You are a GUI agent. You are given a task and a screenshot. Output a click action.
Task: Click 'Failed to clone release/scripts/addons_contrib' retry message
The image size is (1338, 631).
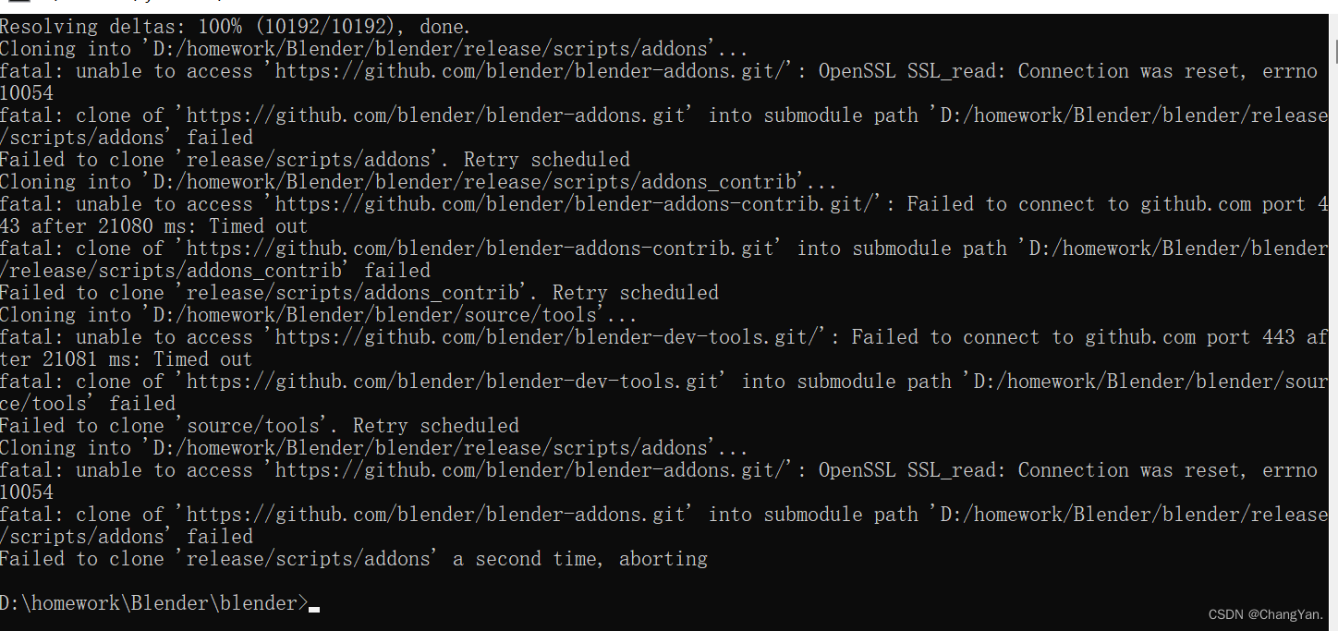coord(359,293)
